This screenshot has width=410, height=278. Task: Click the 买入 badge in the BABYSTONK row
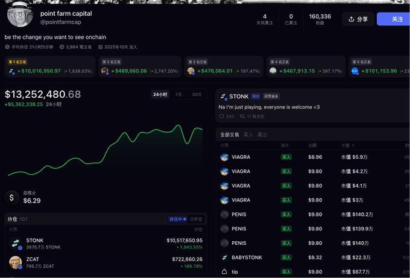tap(286, 257)
